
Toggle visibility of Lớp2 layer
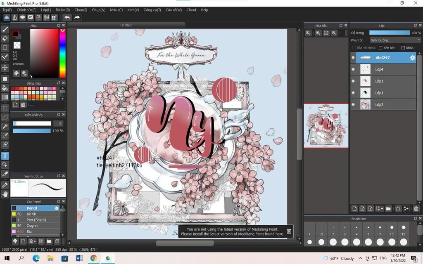point(353,104)
